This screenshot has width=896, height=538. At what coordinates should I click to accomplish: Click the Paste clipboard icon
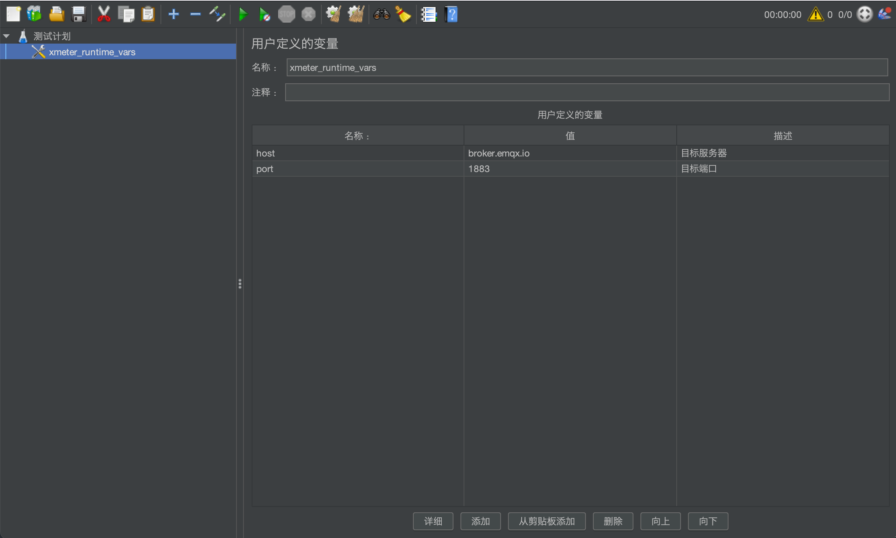point(148,14)
